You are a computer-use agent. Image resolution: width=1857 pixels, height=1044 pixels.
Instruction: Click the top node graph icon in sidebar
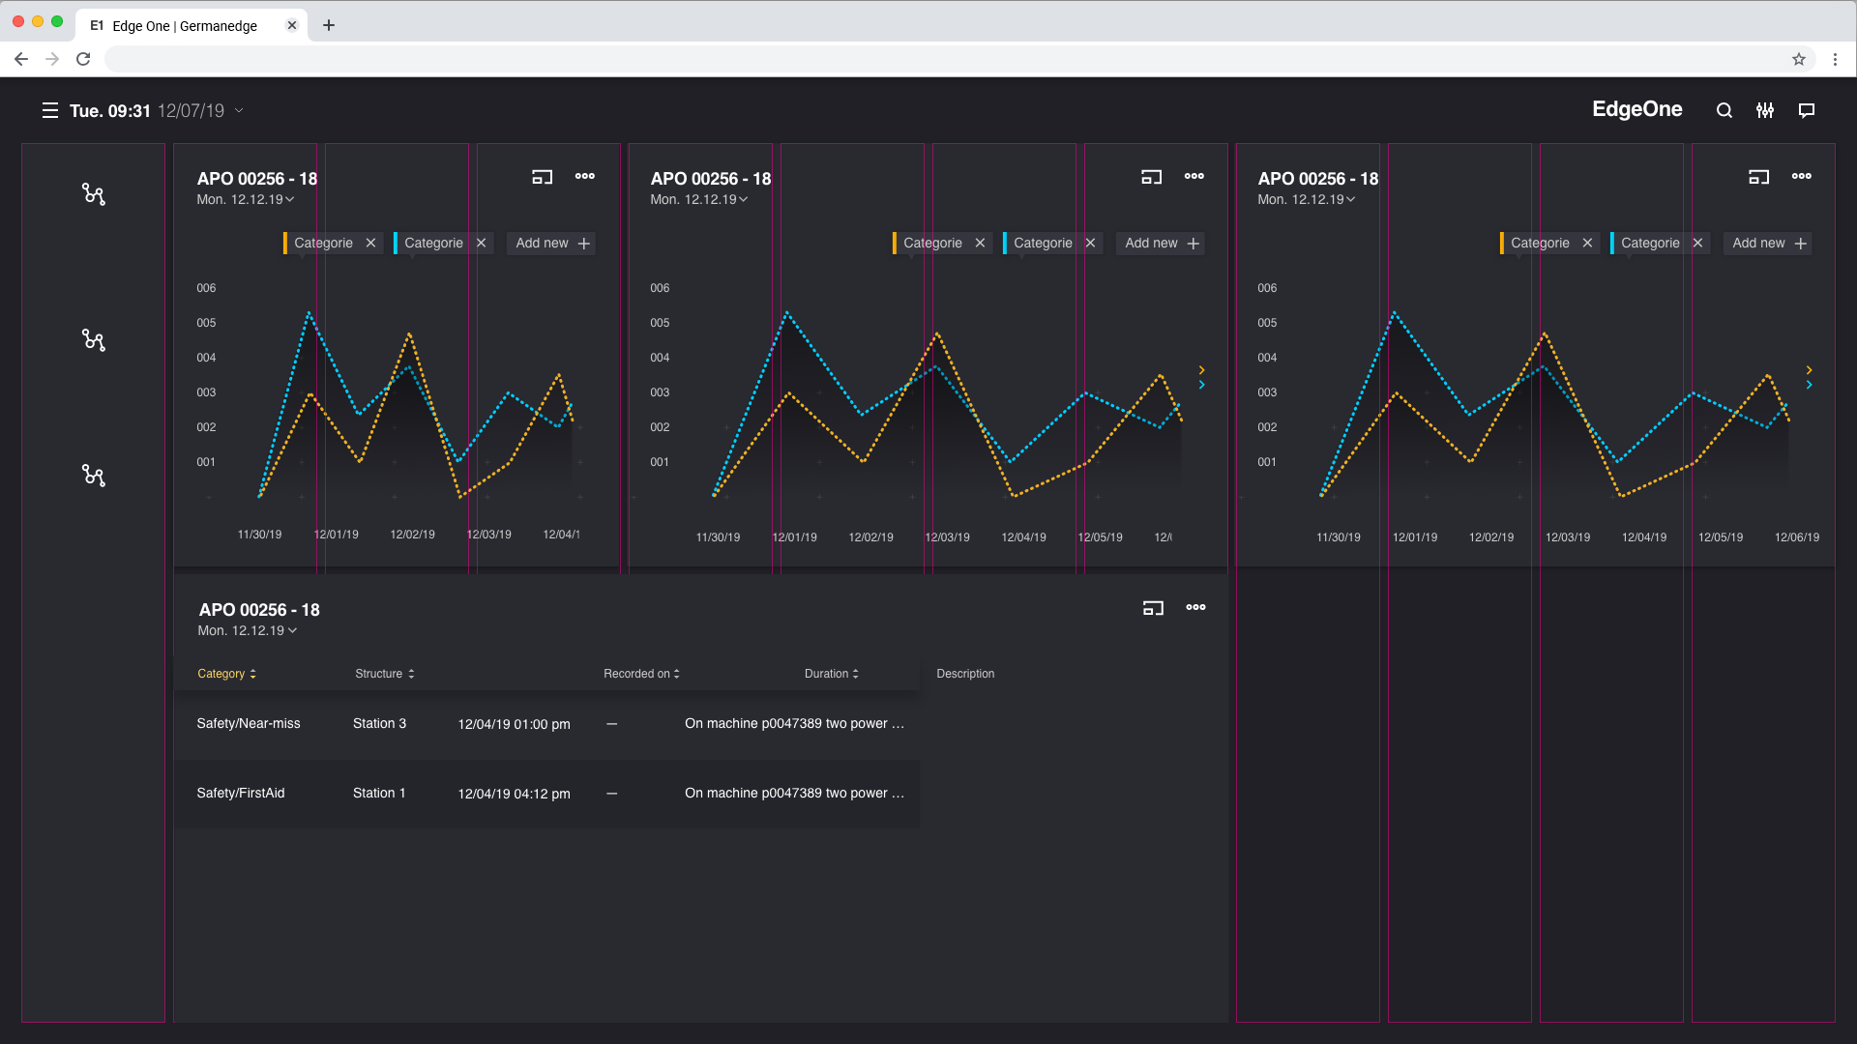pyautogui.click(x=94, y=194)
